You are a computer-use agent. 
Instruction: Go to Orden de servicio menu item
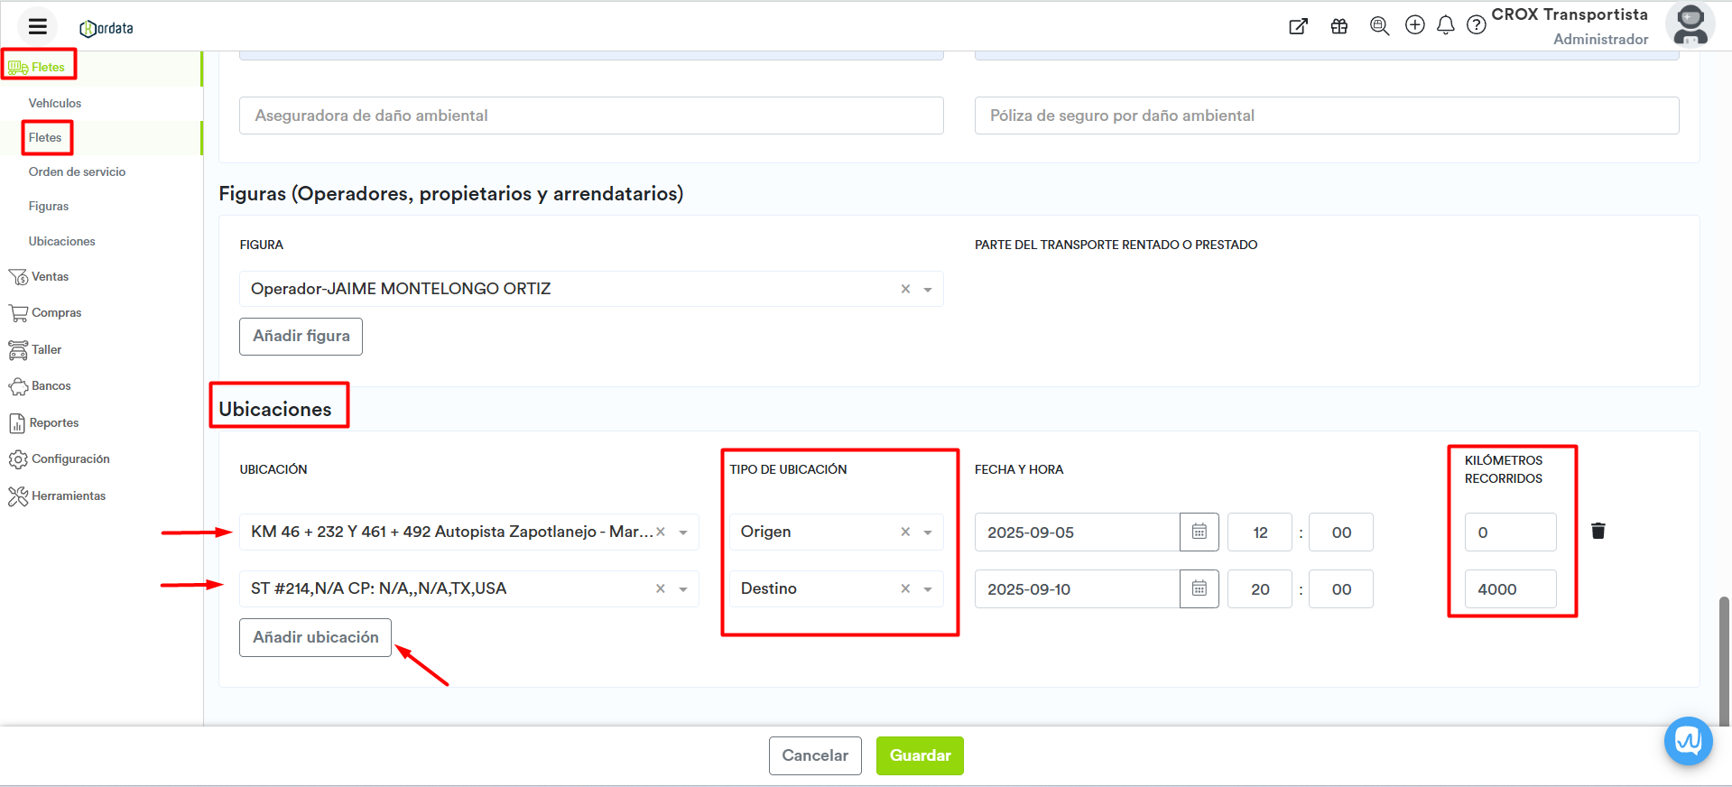[77, 171]
